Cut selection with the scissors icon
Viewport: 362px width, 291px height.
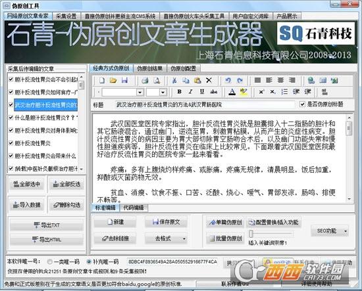[x=174, y=80]
